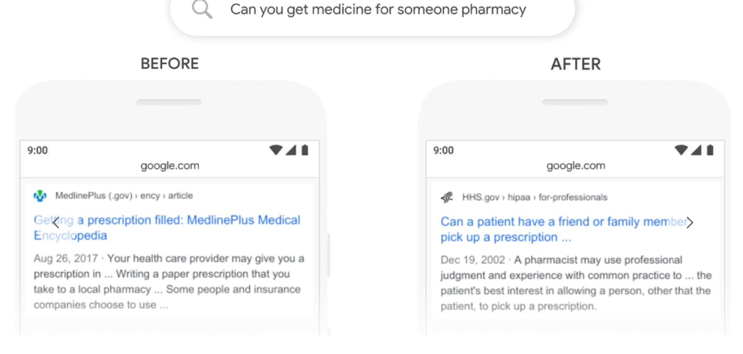Click the previous arrow on BEFORE result
Image resolution: width=743 pixels, height=354 pixels.
pos(56,222)
